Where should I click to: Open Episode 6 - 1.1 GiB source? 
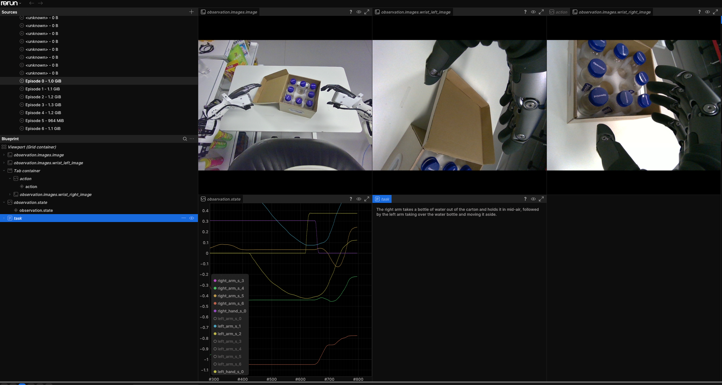coord(99,128)
